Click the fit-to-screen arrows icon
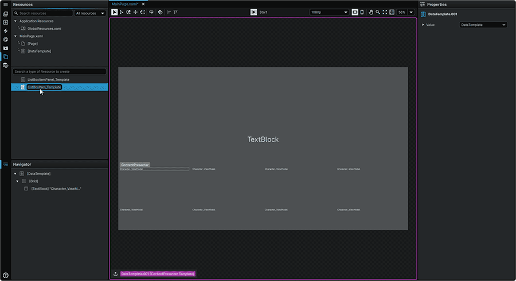The width and height of the screenshot is (516, 281). click(385, 12)
